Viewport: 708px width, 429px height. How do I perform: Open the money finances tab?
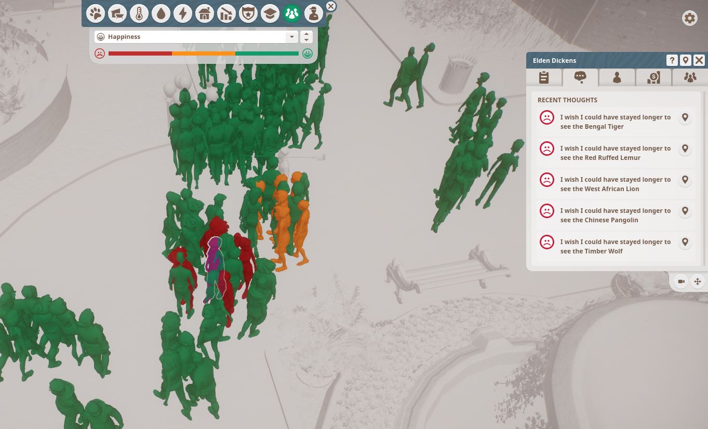[653, 77]
